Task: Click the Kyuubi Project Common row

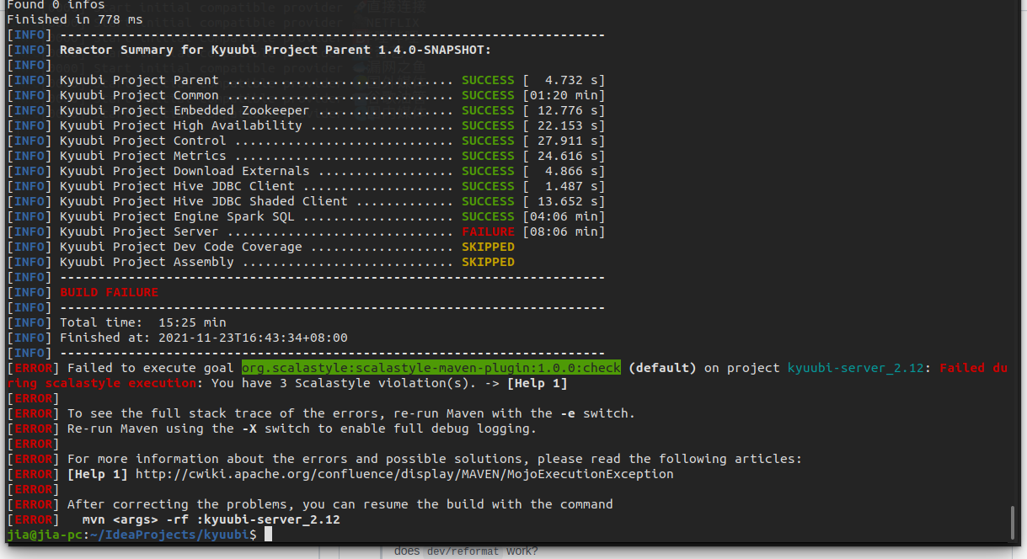Action: point(306,95)
